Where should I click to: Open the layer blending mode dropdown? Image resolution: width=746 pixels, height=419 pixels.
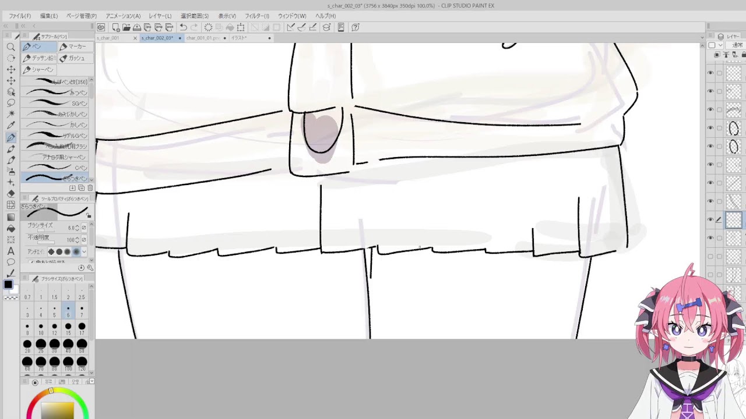click(x=737, y=45)
